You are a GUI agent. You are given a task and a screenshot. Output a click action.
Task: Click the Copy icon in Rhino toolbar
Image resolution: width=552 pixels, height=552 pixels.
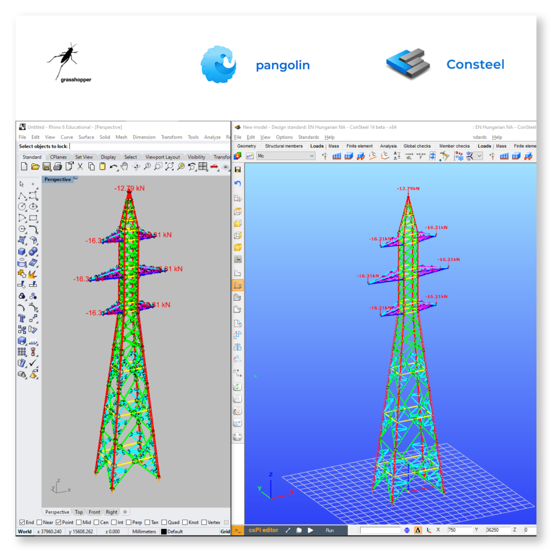[92, 167]
